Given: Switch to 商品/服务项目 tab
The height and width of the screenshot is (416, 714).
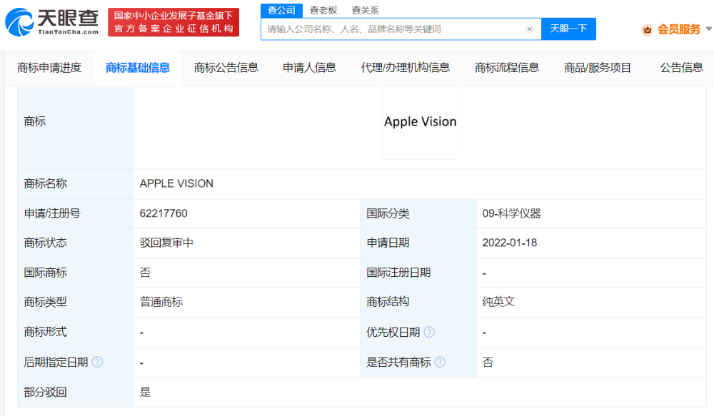Looking at the screenshot, I should 598,68.
